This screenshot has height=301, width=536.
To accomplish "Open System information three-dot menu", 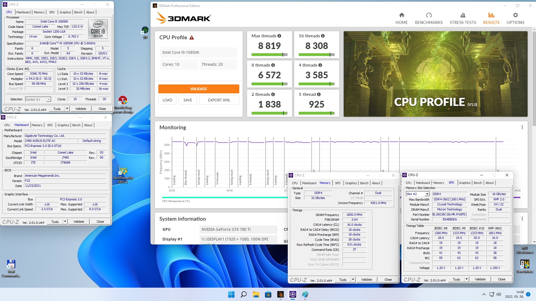I will 522,219.
